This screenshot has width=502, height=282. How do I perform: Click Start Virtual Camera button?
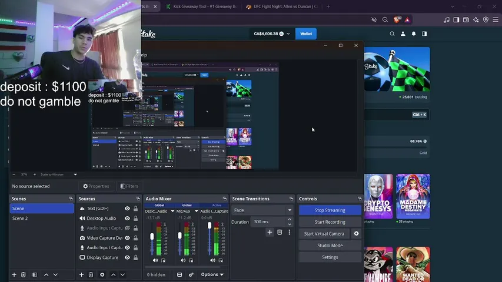click(x=324, y=234)
